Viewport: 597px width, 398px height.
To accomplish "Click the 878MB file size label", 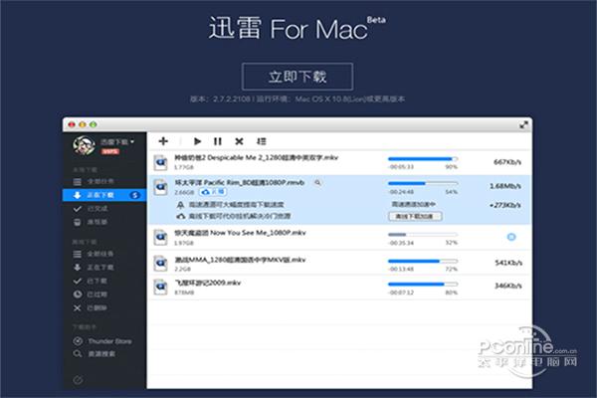I will pos(184,293).
